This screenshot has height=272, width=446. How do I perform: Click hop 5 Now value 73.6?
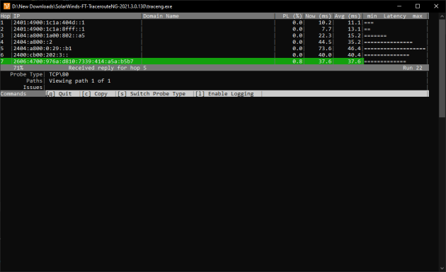325,49
